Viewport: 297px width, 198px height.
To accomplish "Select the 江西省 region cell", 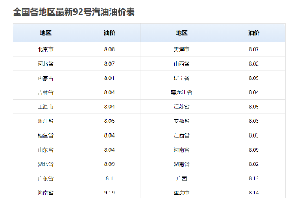I will pyautogui.click(x=181, y=135).
